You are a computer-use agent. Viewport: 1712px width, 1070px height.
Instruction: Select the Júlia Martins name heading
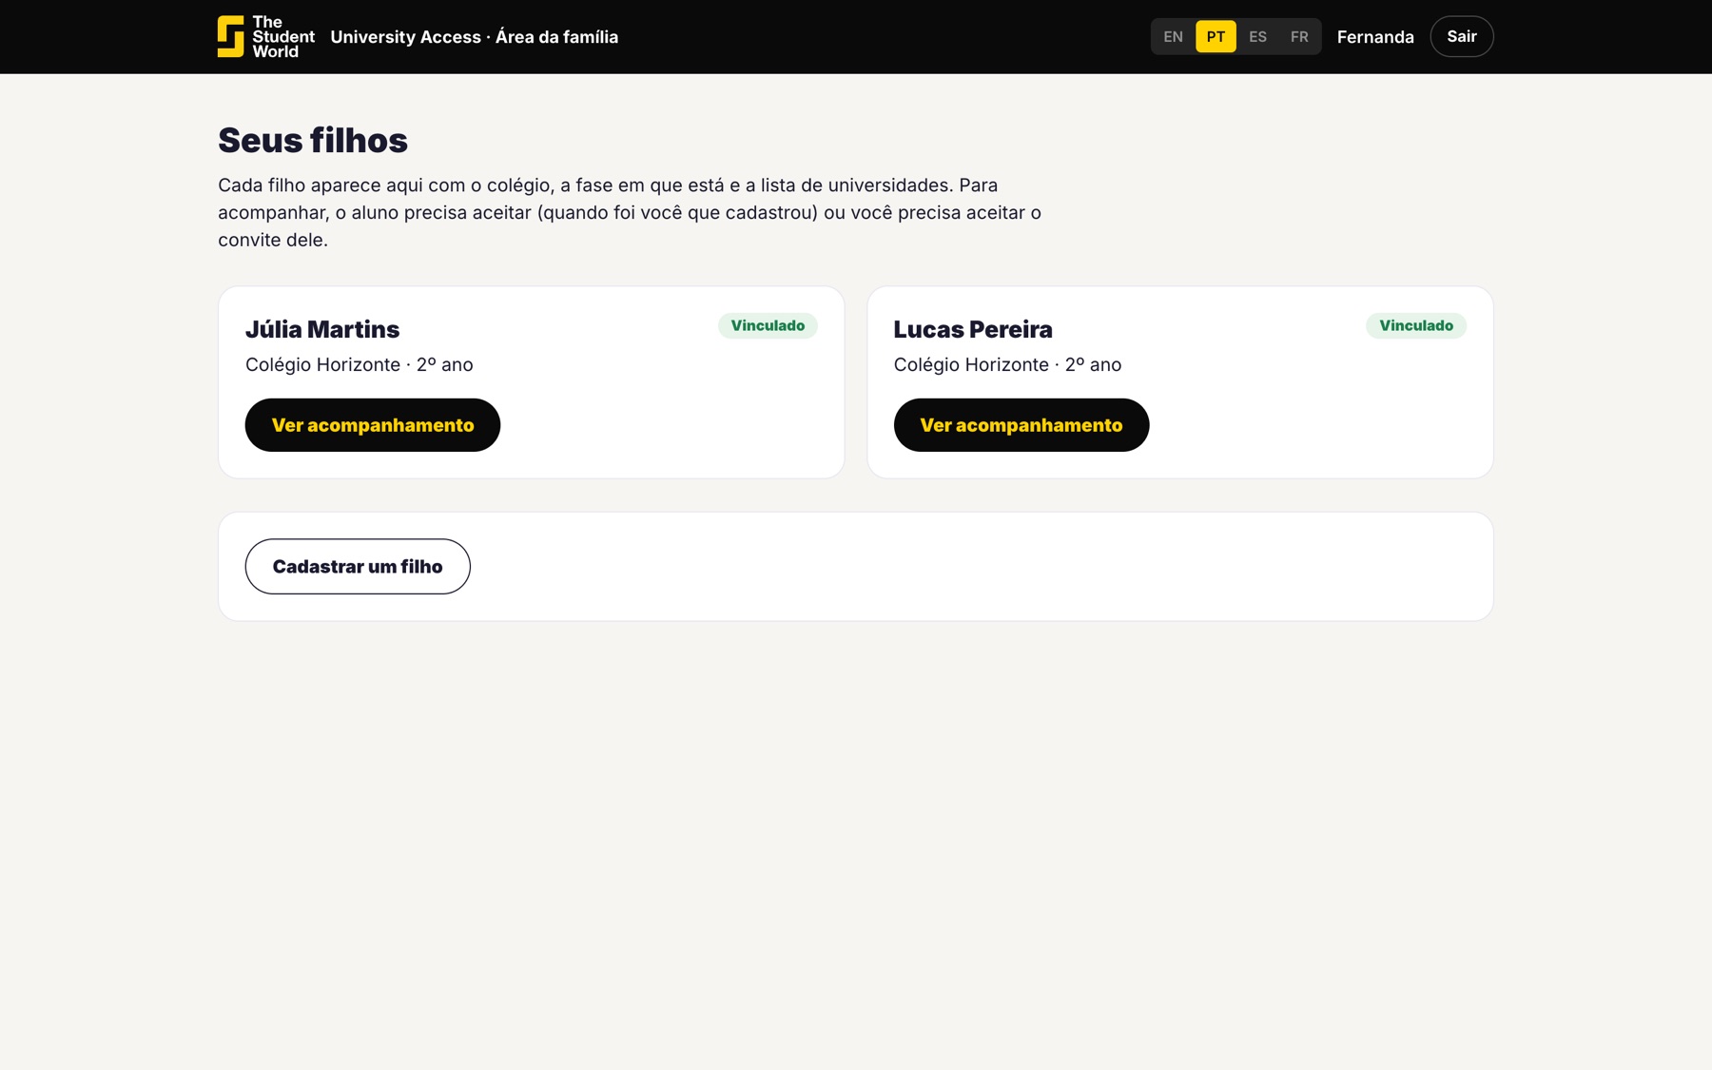[x=322, y=330]
